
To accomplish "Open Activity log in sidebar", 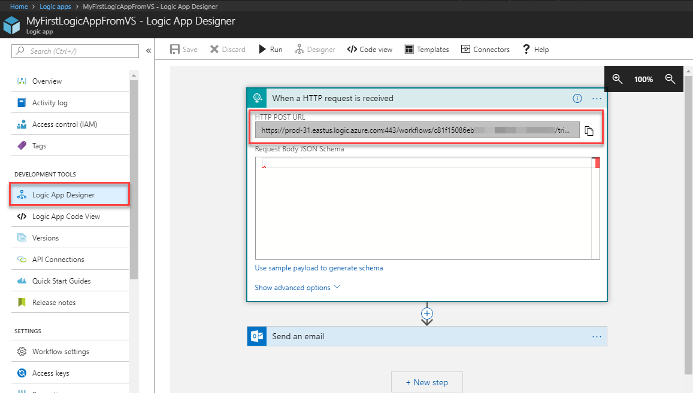I will click(x=50, y=103).
